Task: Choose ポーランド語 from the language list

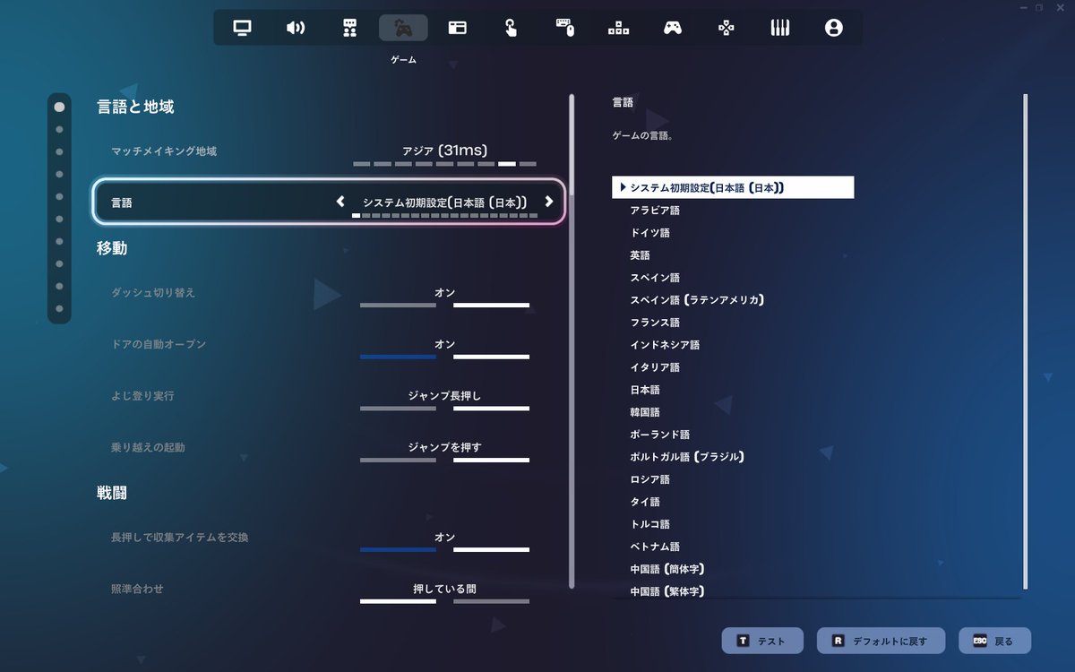Action: 660,435
